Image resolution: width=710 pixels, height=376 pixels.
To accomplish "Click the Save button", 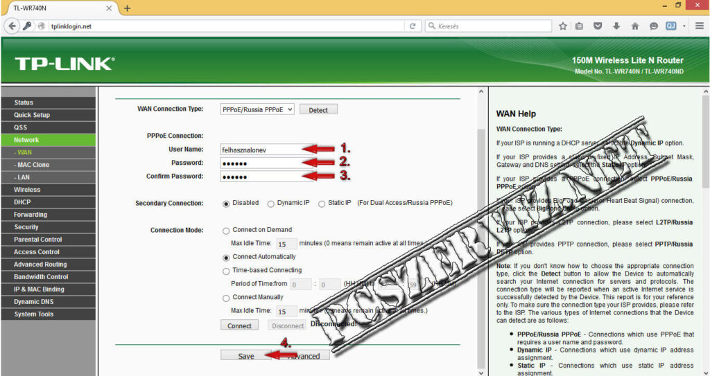I will [x=246, y=356].
